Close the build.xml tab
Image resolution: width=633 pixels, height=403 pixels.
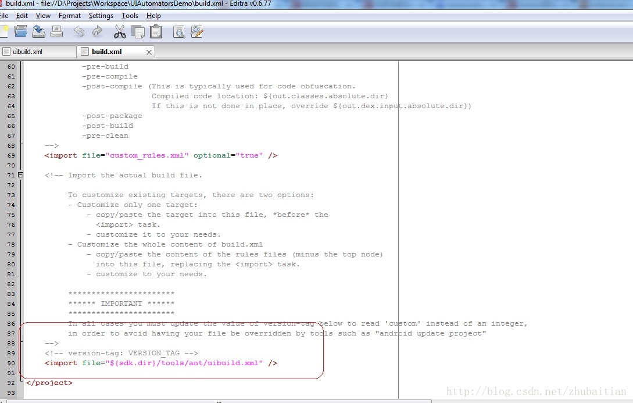(149, 52)
